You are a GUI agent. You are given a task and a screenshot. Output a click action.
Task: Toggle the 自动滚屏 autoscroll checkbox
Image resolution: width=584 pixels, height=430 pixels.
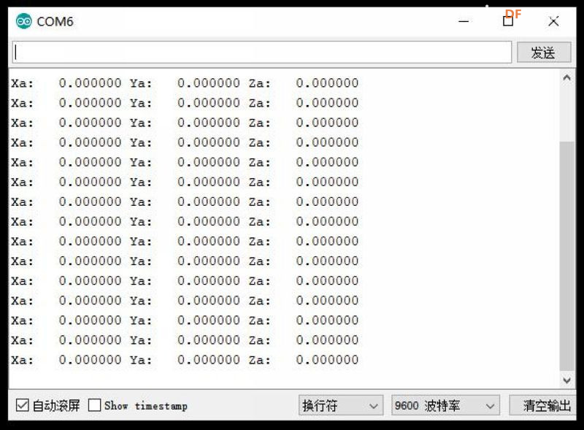(x=23, y=405)
